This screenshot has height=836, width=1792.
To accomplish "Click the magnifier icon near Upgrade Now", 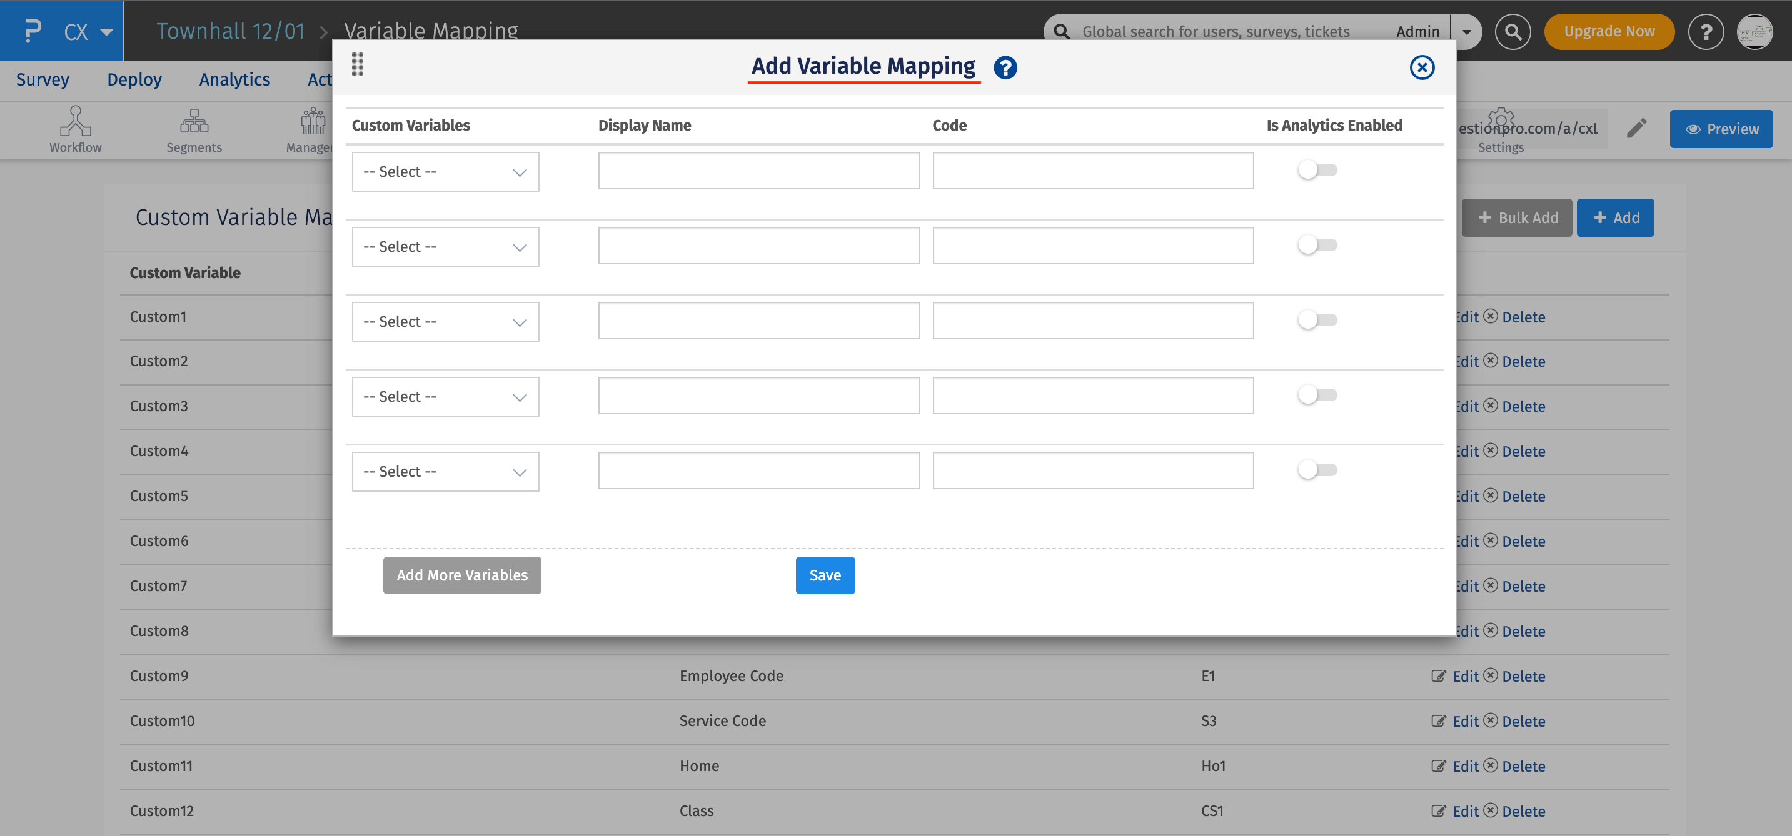I will [x=1513, y=31].
